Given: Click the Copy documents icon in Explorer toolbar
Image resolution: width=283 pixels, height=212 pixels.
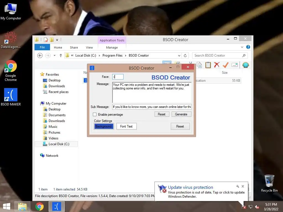Looking at the screenshot, I should (x=199, y=65).
